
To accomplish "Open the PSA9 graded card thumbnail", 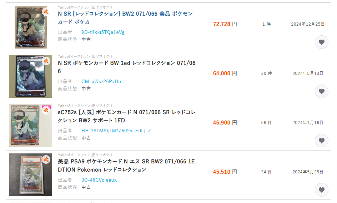I will [30, 175].
